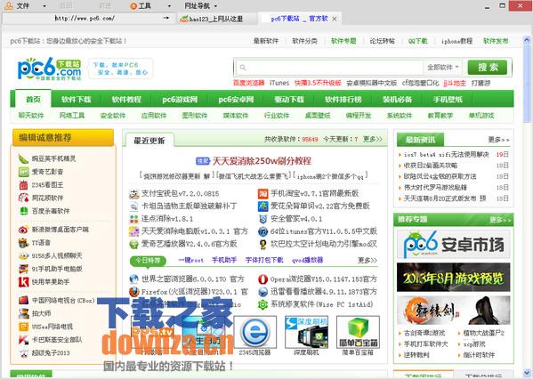Click 卡坦岛造物主版单独破解补丁 entry

click(x=189, y=206)
